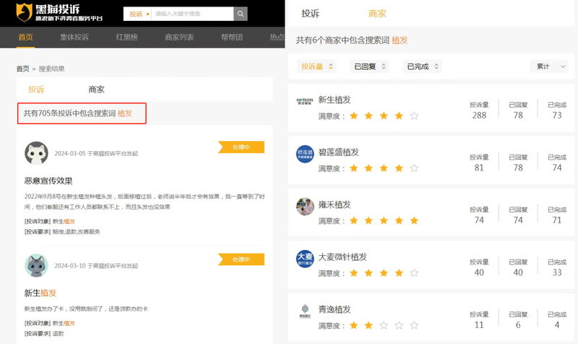Click the first star of 碧莲盛植发

click(x=354, y=168)
